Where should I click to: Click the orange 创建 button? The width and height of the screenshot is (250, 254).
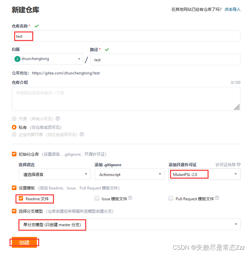24,243
